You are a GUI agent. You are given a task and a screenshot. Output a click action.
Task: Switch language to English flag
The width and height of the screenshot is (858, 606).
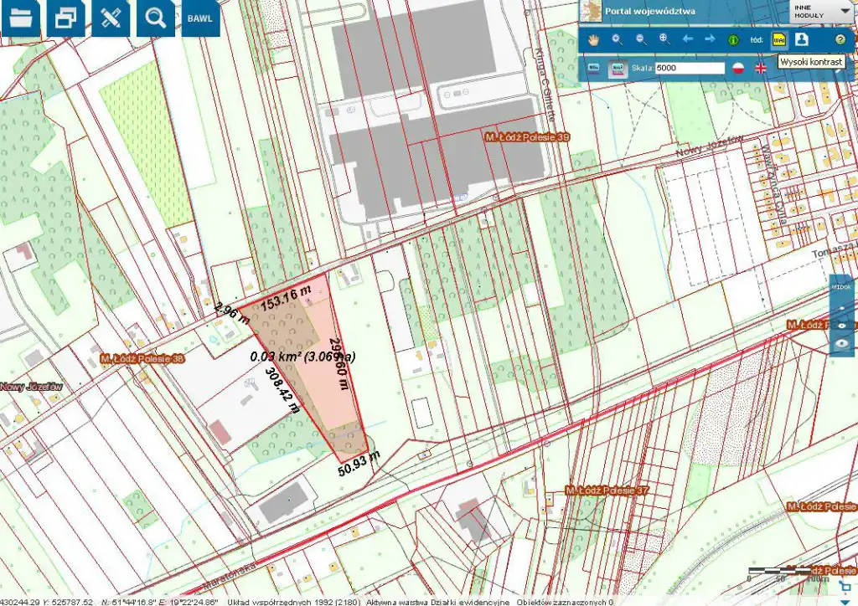[761, 69]
